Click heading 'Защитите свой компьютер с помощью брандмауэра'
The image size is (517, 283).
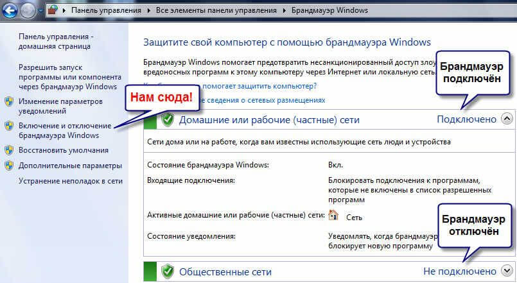pyautogui.click(x=287, y=42)
